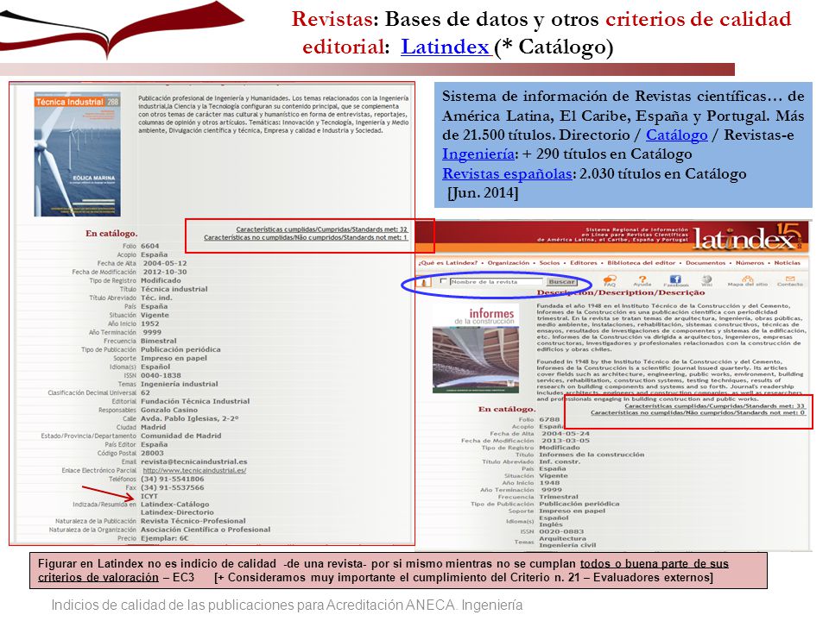
Task: Click the Contacto envelope icon
Action: [790, 279]
